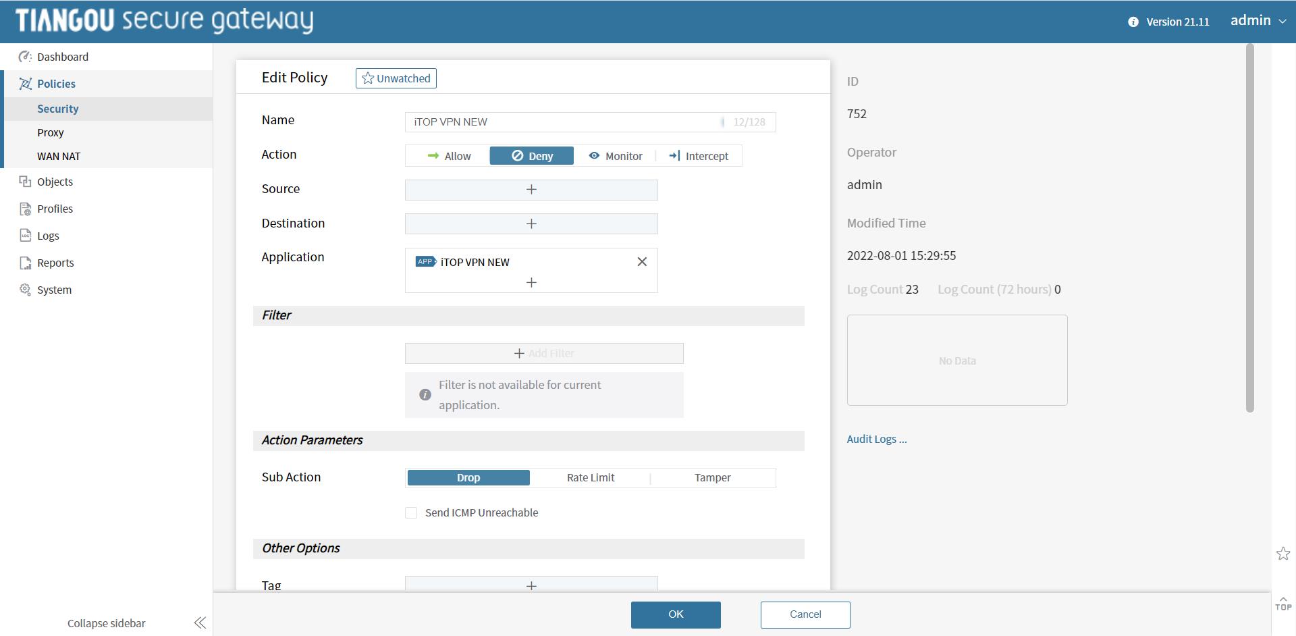Collapse the sidebar with double chevron
The width and height of the screenshot is (1296, 636).
coord(200,622)
